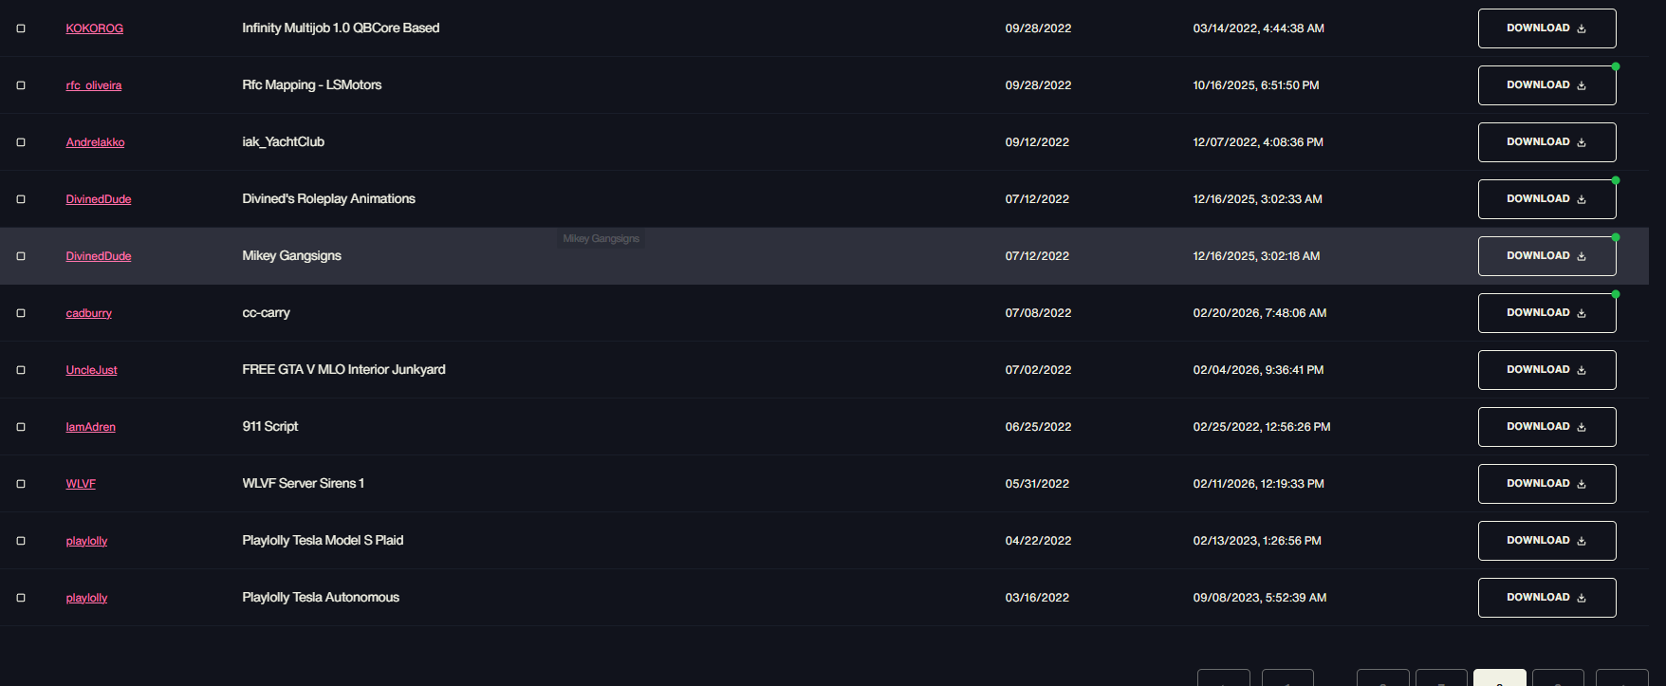Open rfc_oliveira author link
Image resolution: width=1666 pixels, height=686 pixels.
(x=94, y=85)
